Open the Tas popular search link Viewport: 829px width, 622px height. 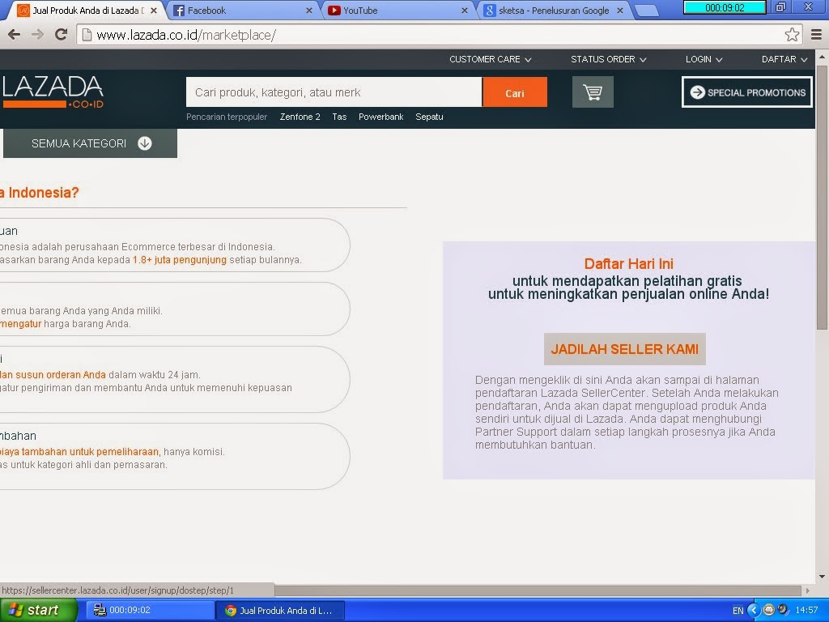point(339,117)
